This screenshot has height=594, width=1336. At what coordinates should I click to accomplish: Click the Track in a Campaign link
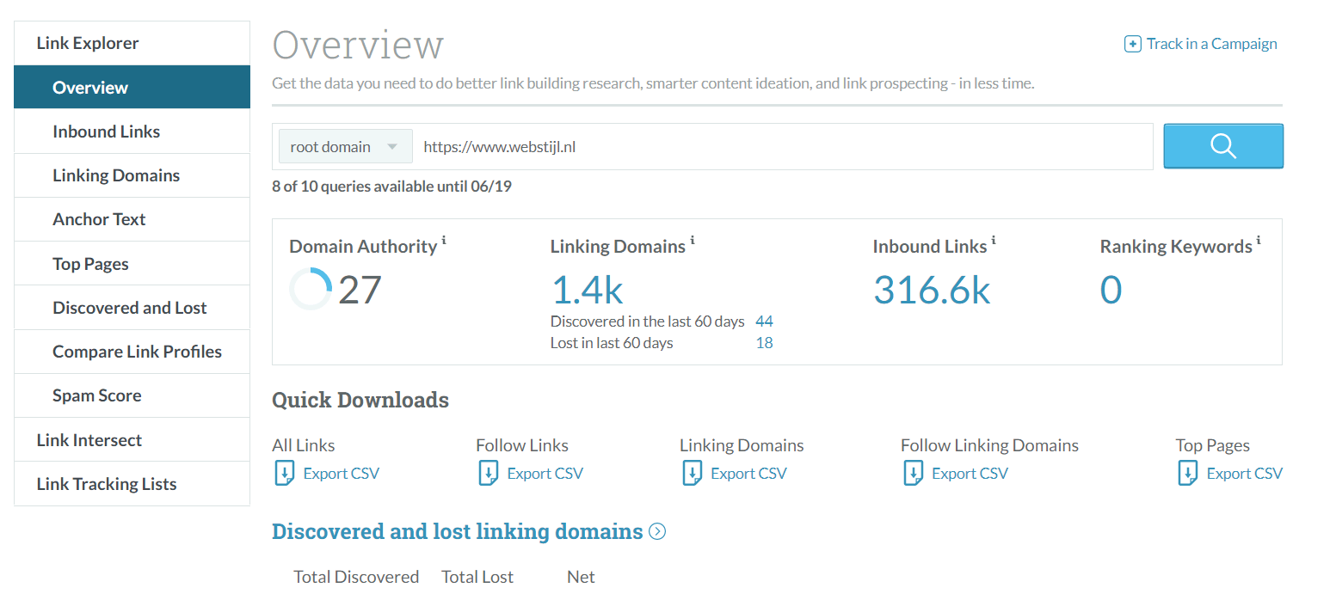tap(1211, 44)
